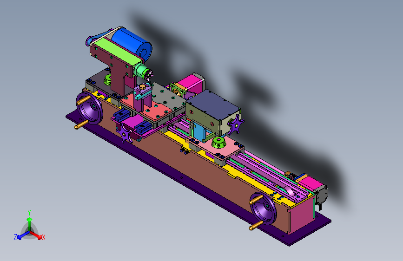The width and height of the screenshot is (403, 261).
Task: Click the magenta end face of the bed
Action: (x=302, y=216)
